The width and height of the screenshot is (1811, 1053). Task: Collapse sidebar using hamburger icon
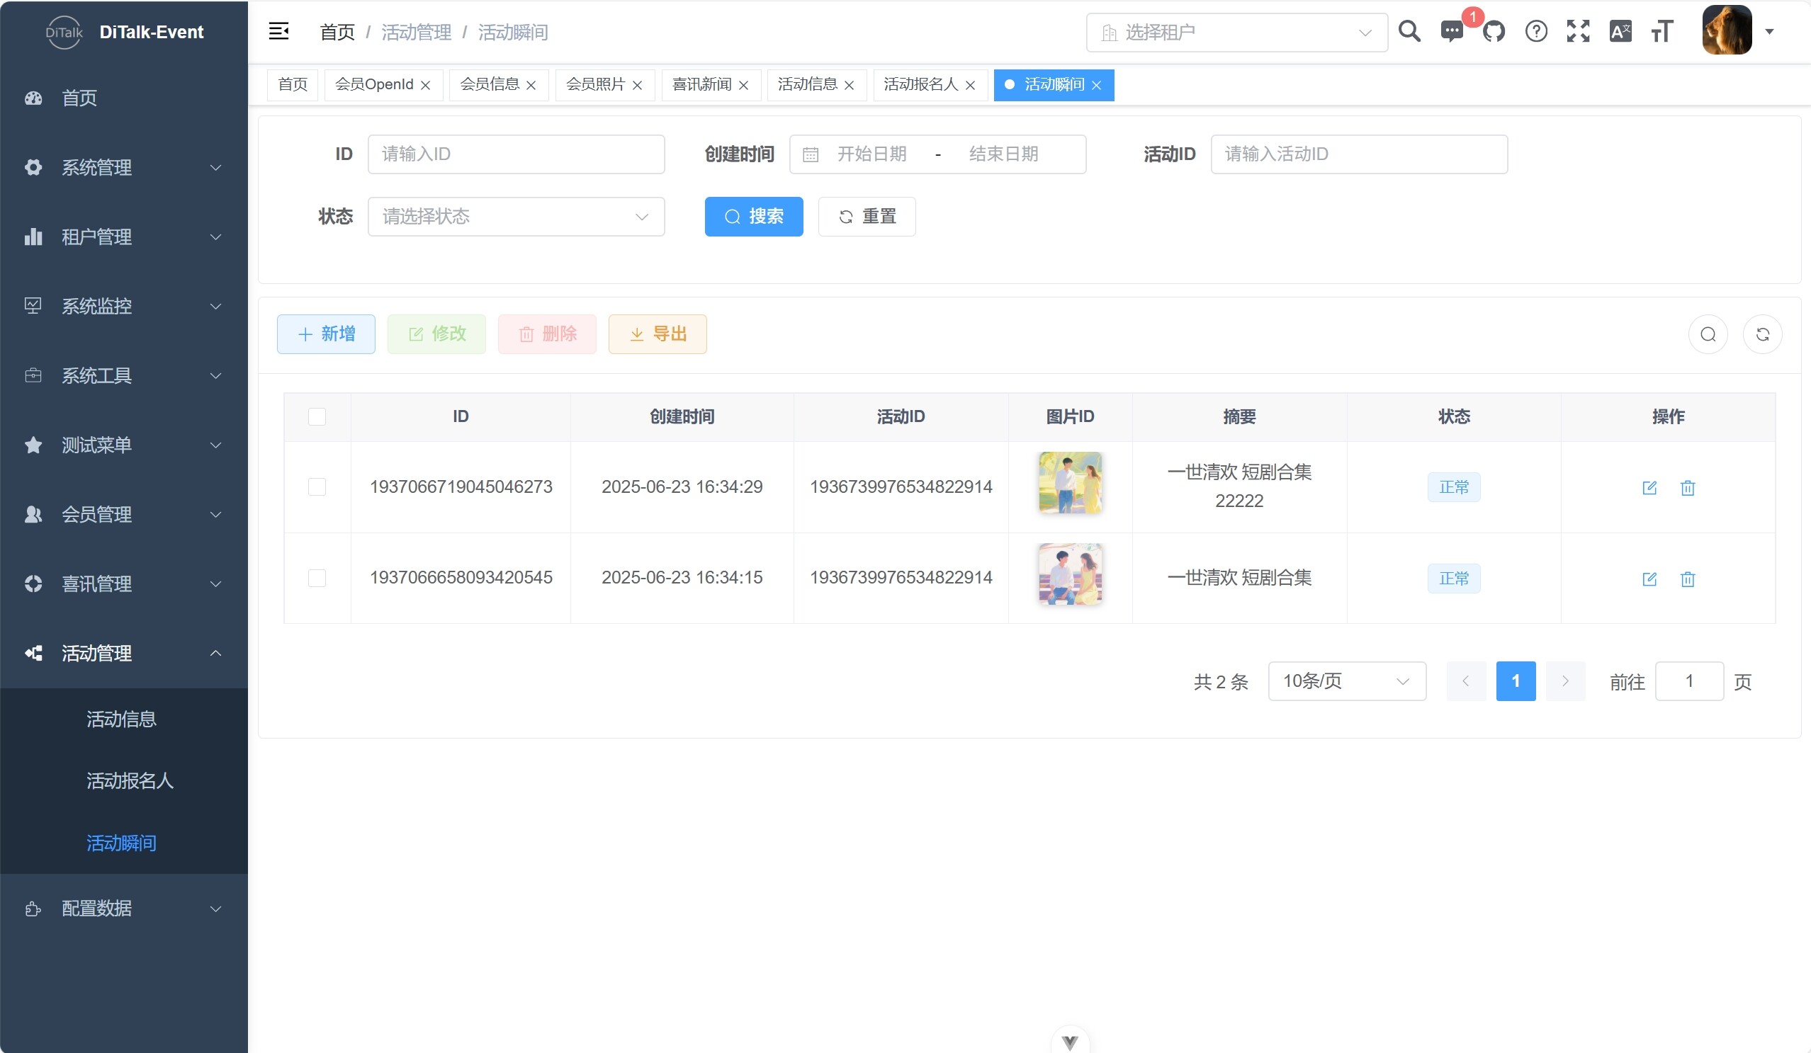(279, 32)
